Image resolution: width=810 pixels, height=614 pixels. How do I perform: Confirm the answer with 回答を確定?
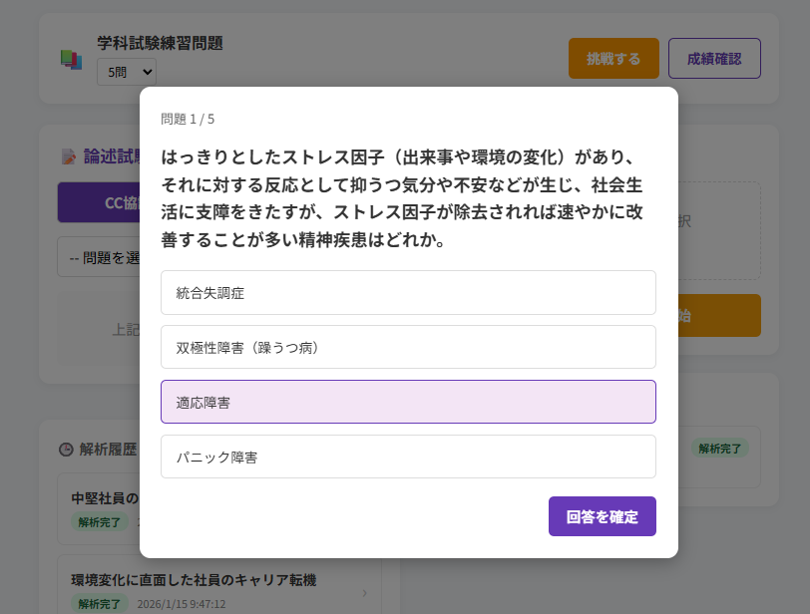click(x=602, y=516)
